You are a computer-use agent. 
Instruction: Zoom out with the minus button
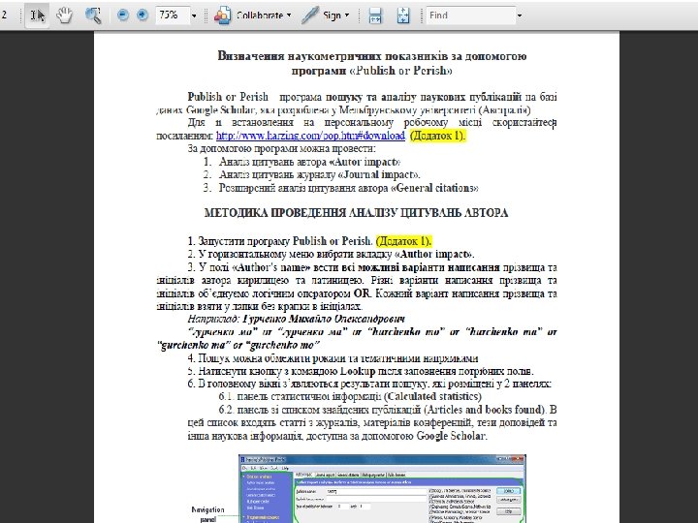[123, 15]
